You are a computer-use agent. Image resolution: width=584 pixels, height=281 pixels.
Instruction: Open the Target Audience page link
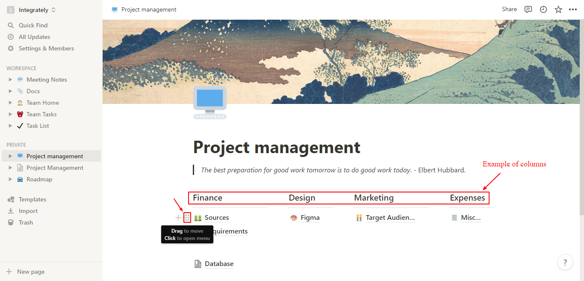pos(390,218)
